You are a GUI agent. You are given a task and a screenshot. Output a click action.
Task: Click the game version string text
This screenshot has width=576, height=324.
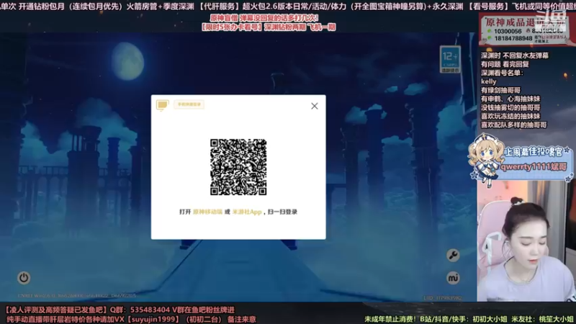(77, 295)
